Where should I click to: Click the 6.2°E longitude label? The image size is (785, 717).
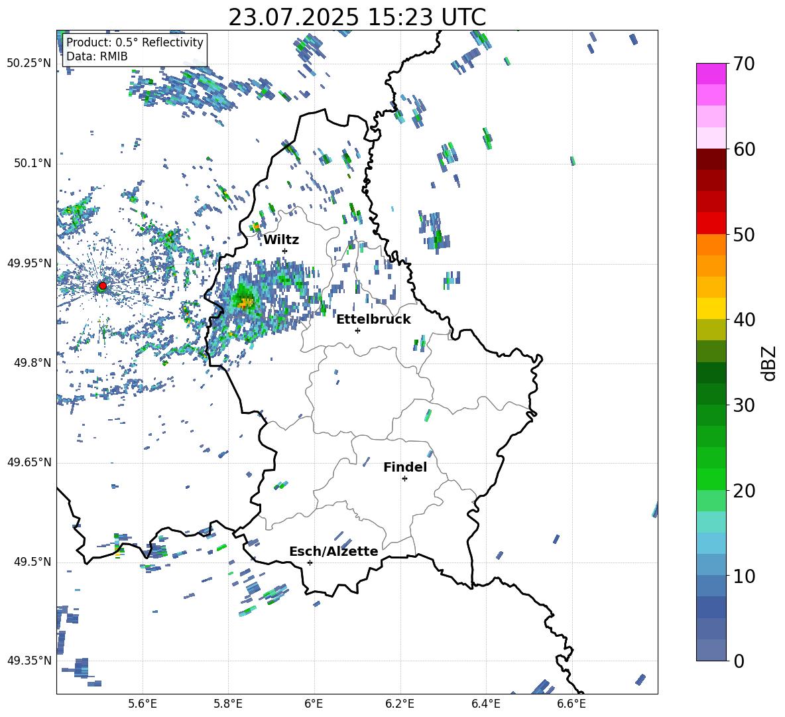click(x=400, y=704)
